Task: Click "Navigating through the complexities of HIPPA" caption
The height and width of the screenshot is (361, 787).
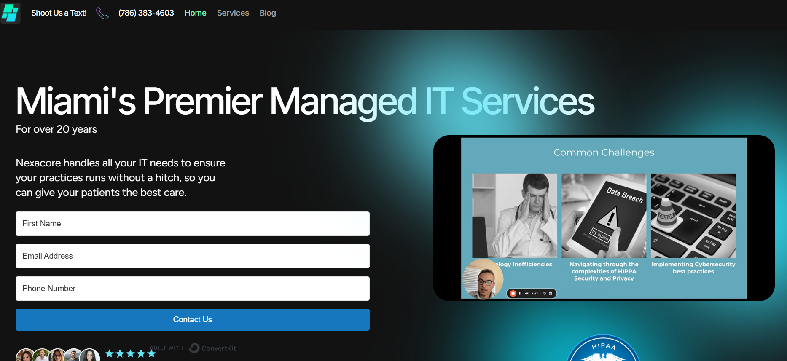Action: [x=604, y=271]
